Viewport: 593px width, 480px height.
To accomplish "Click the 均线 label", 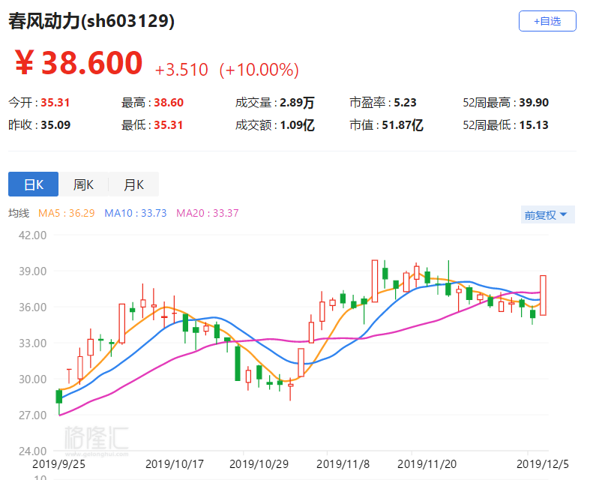I will 19,213.
